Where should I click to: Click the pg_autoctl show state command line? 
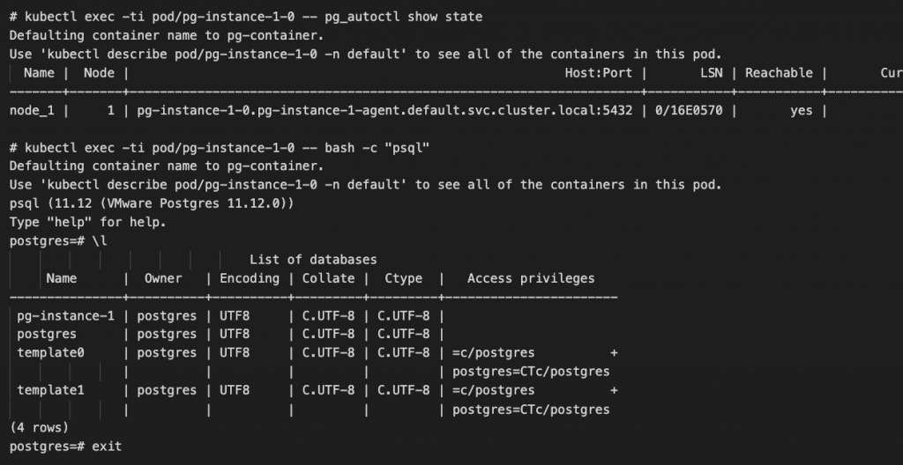tap(246, 17)
